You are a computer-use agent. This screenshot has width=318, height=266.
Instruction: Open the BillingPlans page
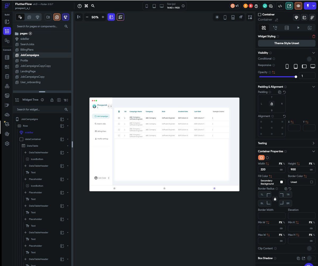click(27, 50)
